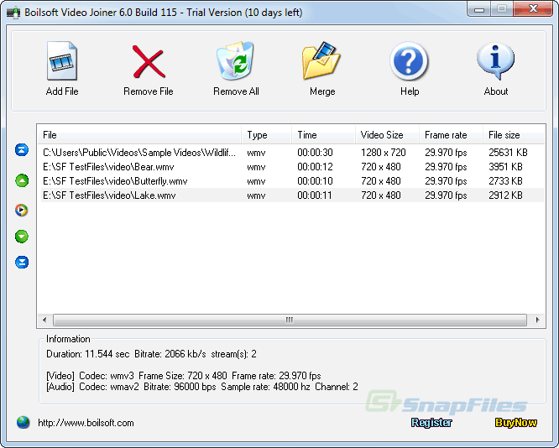Select the Butterfly.wmv file row
Screen dimensions: 559x448
291,181
